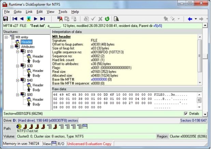
Task: Click the last FILE icon in Path bar
Action: (x=85, y=126)
